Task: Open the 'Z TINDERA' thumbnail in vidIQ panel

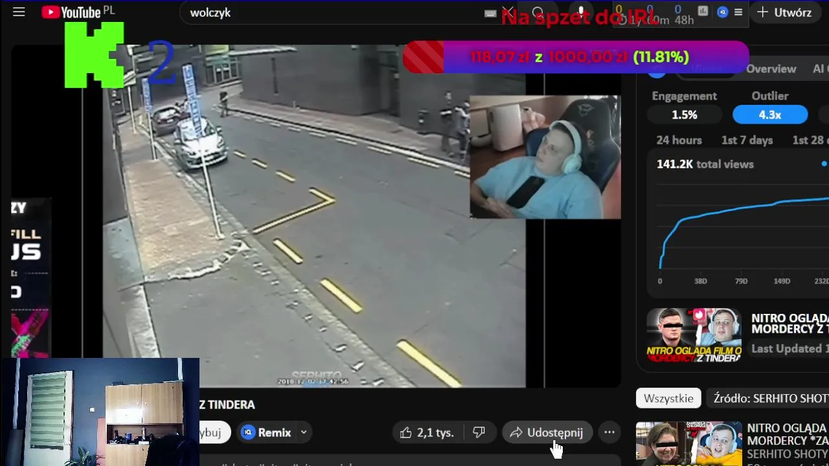Action: [694, 335]
